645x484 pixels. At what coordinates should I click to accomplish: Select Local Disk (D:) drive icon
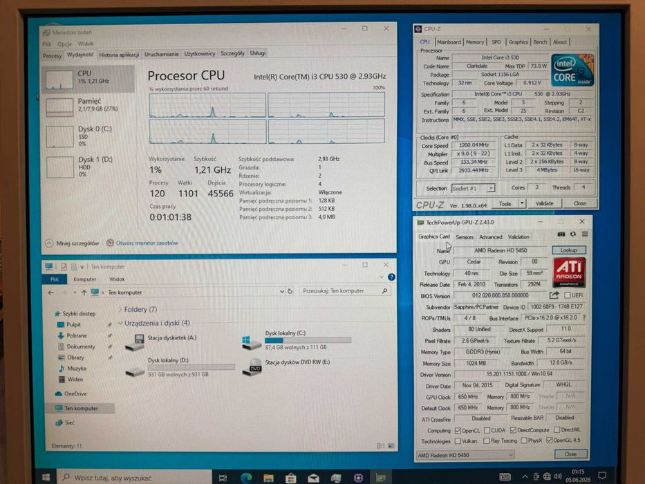point(135,372)
